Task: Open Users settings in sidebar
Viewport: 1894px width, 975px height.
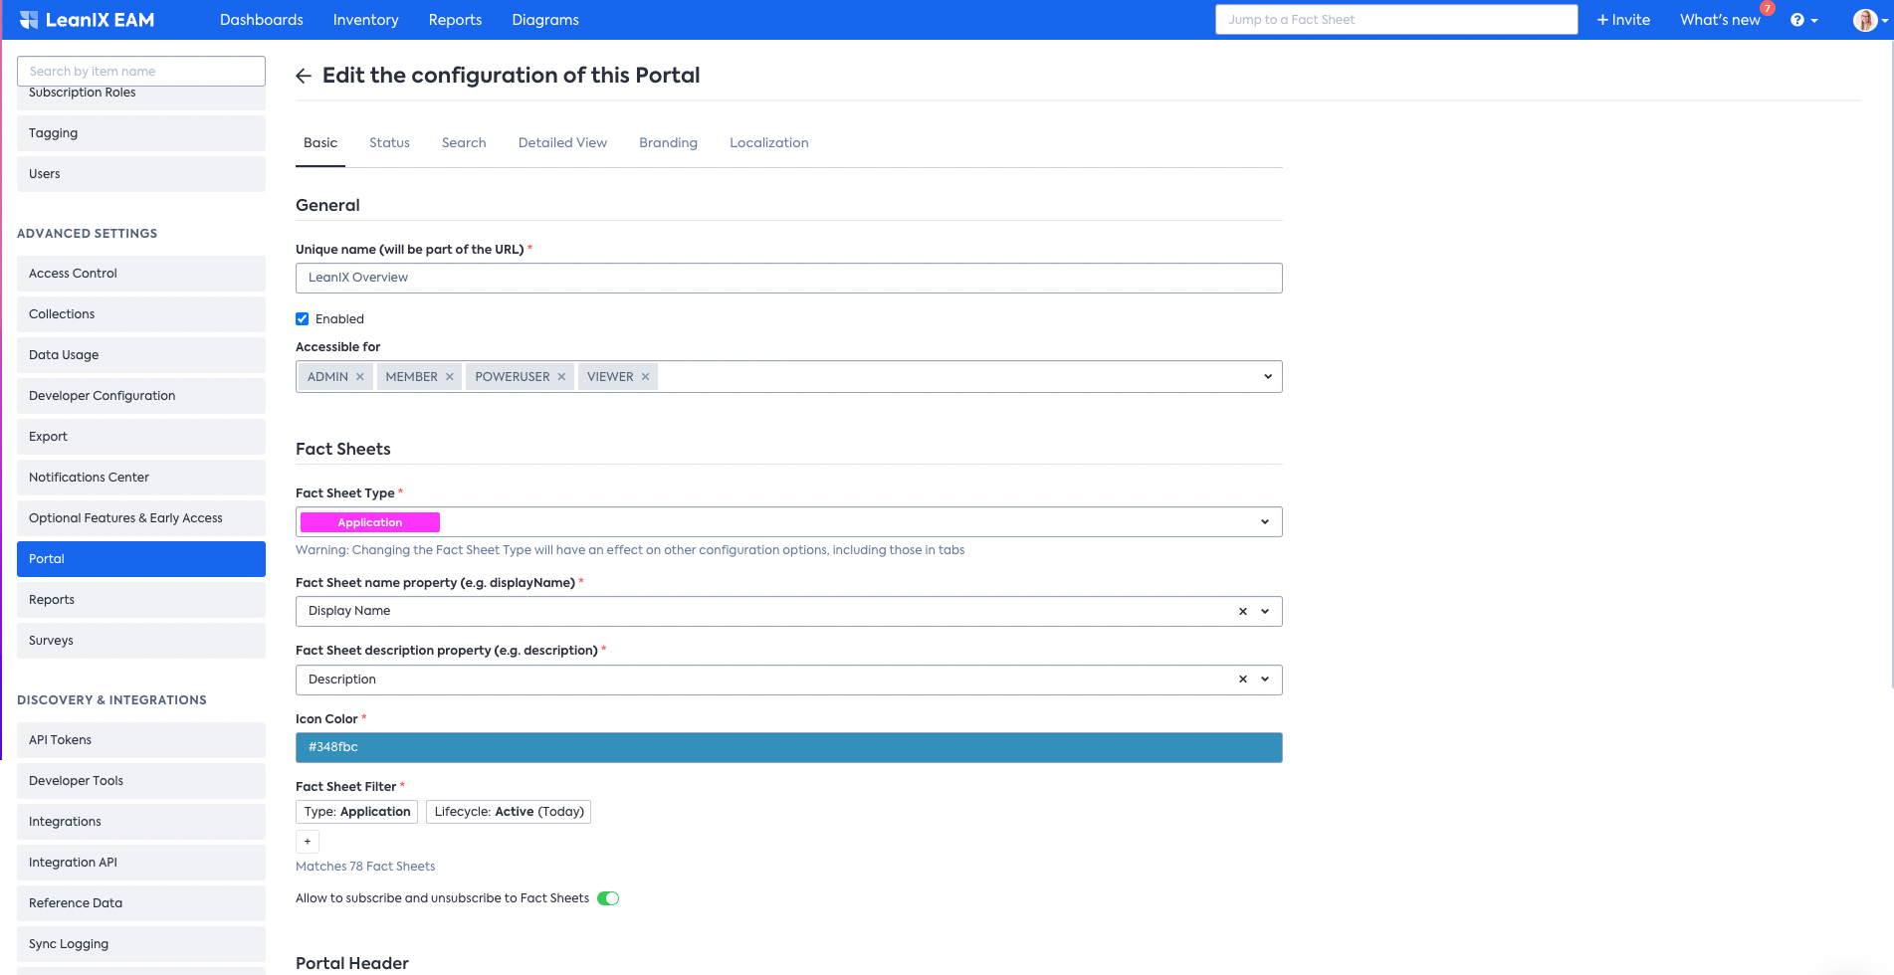Action: 141,174
